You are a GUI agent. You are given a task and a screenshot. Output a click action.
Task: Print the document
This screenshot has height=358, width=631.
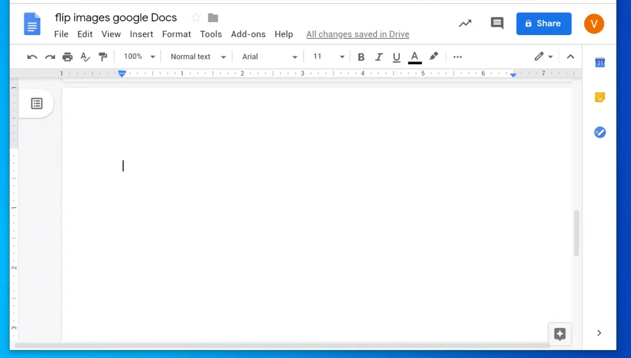[x=68, y=57]
